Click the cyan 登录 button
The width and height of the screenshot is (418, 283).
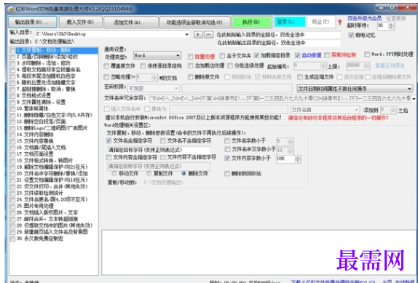(290, 22)
